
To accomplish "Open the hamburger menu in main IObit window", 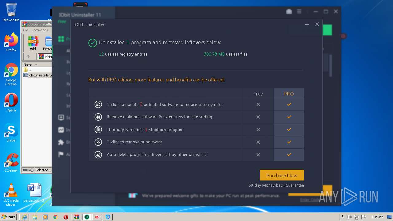I will click(x=299, y=11).
